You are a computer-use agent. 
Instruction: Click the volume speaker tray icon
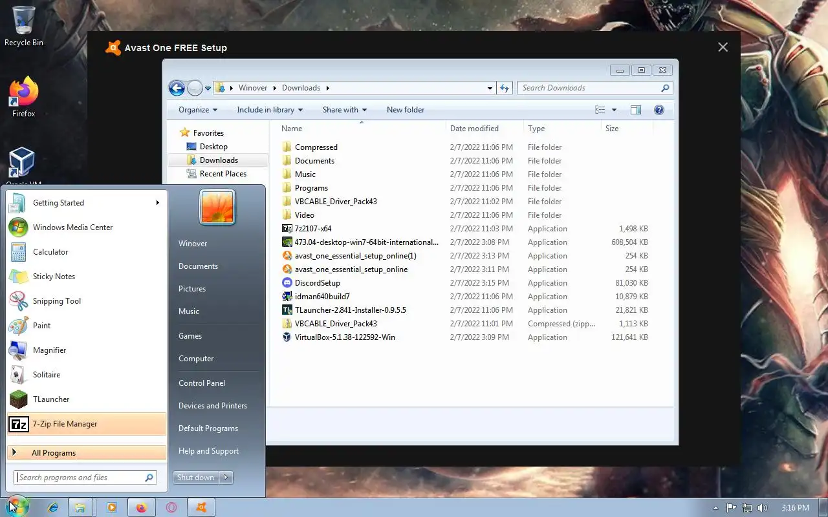point(763,508)
